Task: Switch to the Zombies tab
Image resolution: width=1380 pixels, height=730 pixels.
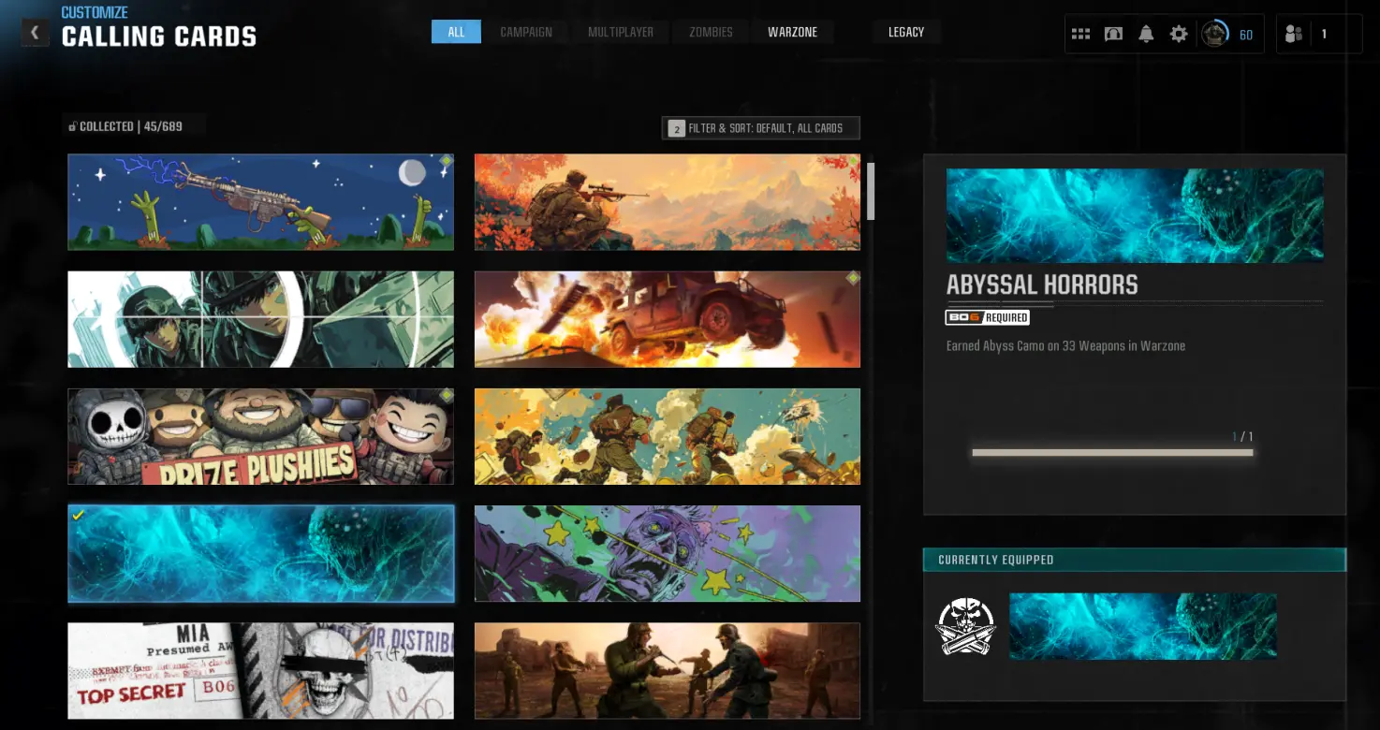Action: coord(711,32)
